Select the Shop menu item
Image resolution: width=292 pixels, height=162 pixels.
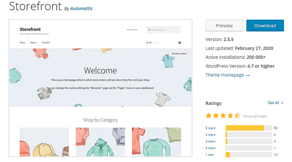(x=22, y=43)
